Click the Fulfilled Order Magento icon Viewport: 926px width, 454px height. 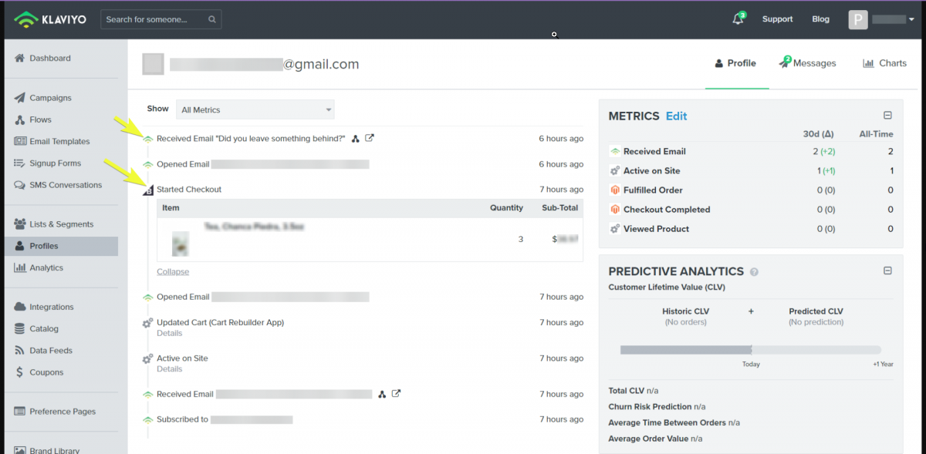615,190
